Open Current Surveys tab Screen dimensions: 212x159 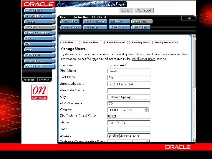click(71, 27)
